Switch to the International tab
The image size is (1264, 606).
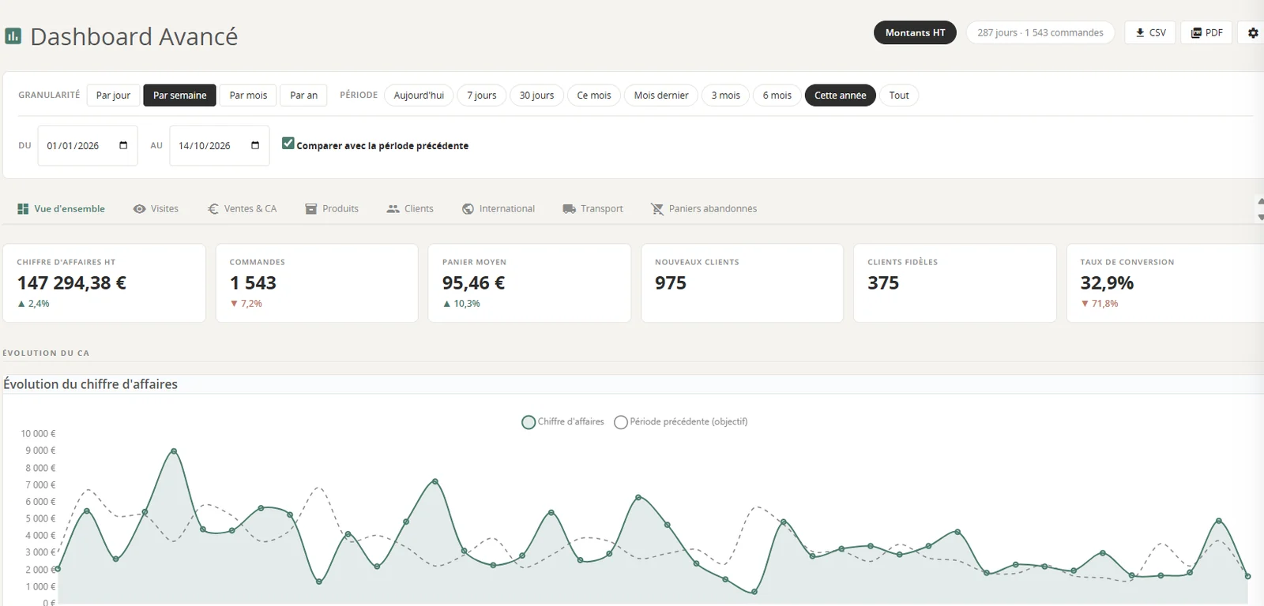click(x=498, y=209)
